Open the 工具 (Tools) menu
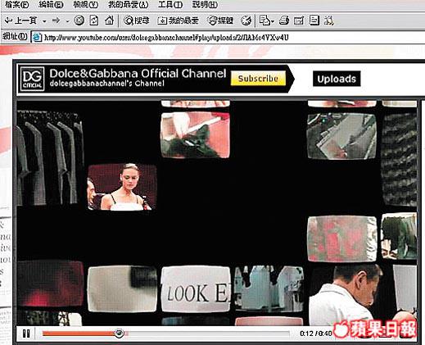This screenshot has width=425, height=345. tap(170, 4)
